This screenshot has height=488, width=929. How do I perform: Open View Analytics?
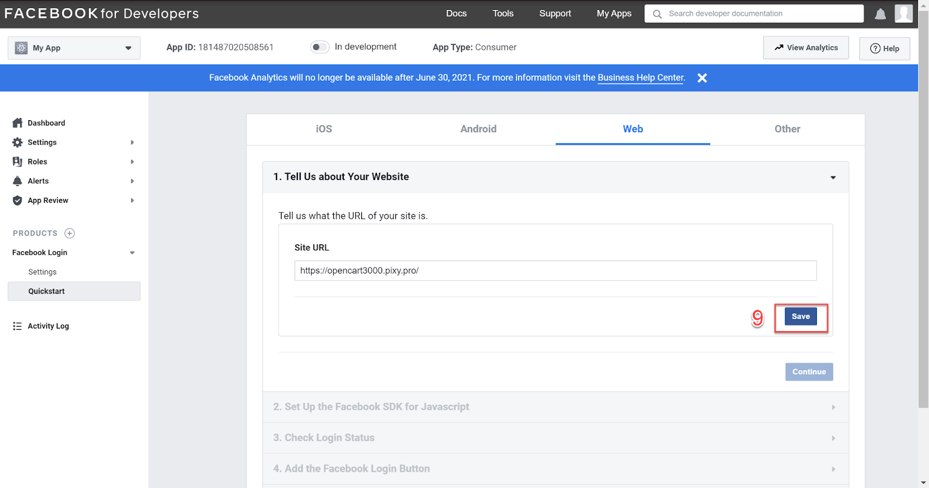[x=806, y=48]
